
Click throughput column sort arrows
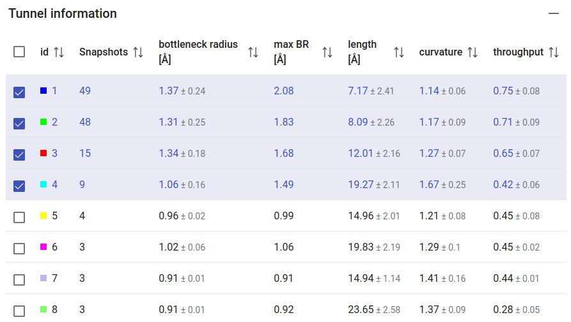[x=554, y=52]
